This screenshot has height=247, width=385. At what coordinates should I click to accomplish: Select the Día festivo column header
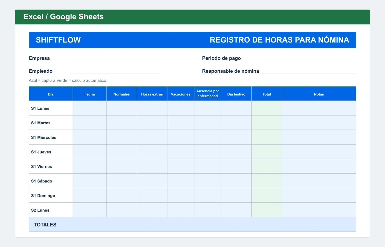tap(236, 94)
